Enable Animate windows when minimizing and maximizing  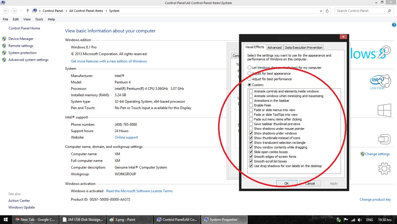pos(251,96)
